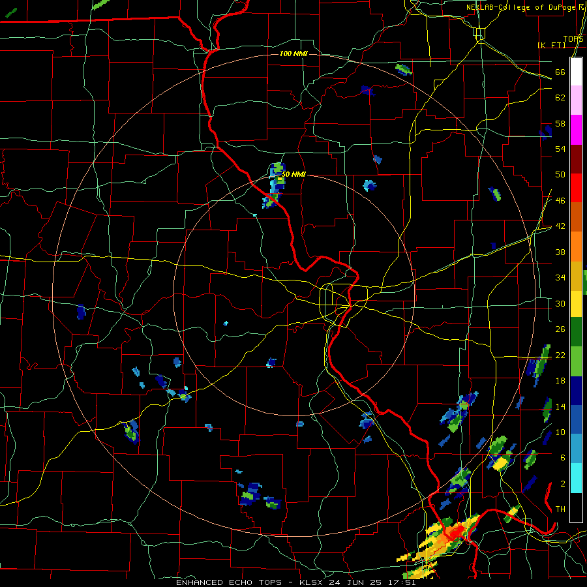Select the 30 value on legend scale

[560, 303]
